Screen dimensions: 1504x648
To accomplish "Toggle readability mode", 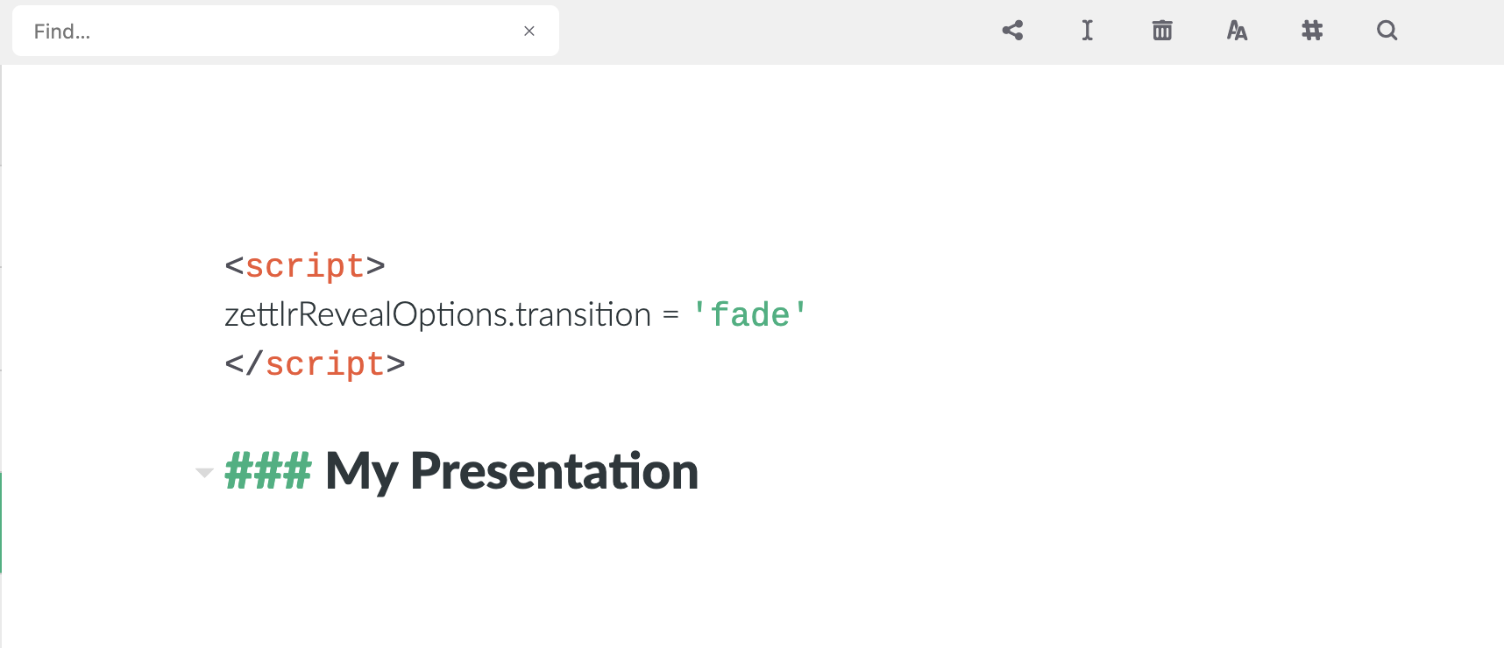I will tap(1087, 30).
